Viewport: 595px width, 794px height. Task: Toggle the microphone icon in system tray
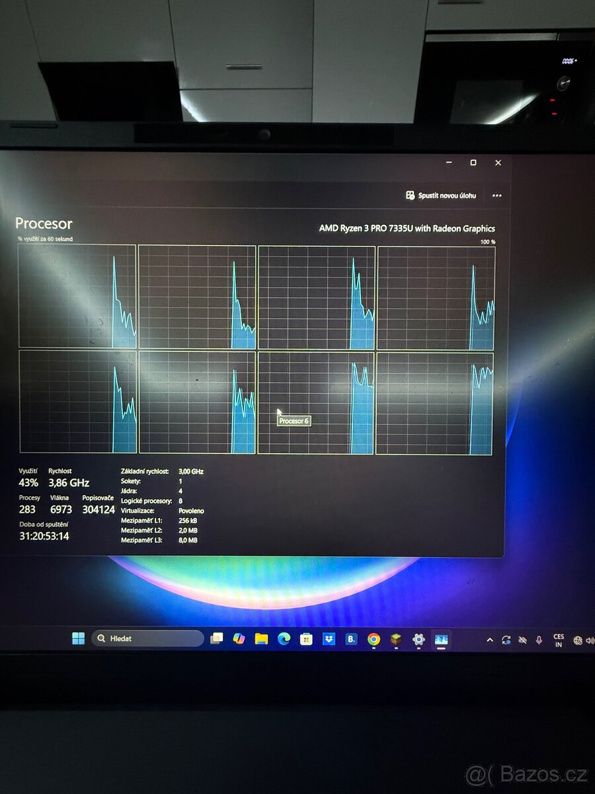click(540, 639)
